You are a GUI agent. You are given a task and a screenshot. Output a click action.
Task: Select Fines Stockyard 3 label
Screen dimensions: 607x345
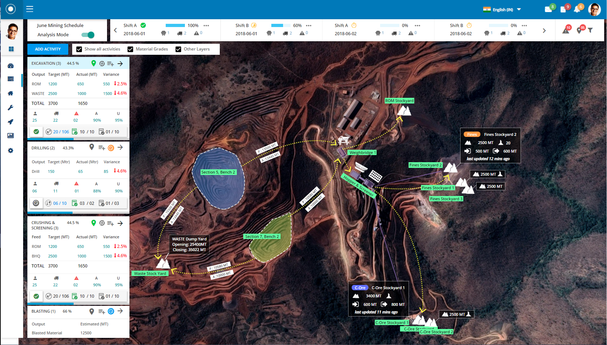coord(446,199)
